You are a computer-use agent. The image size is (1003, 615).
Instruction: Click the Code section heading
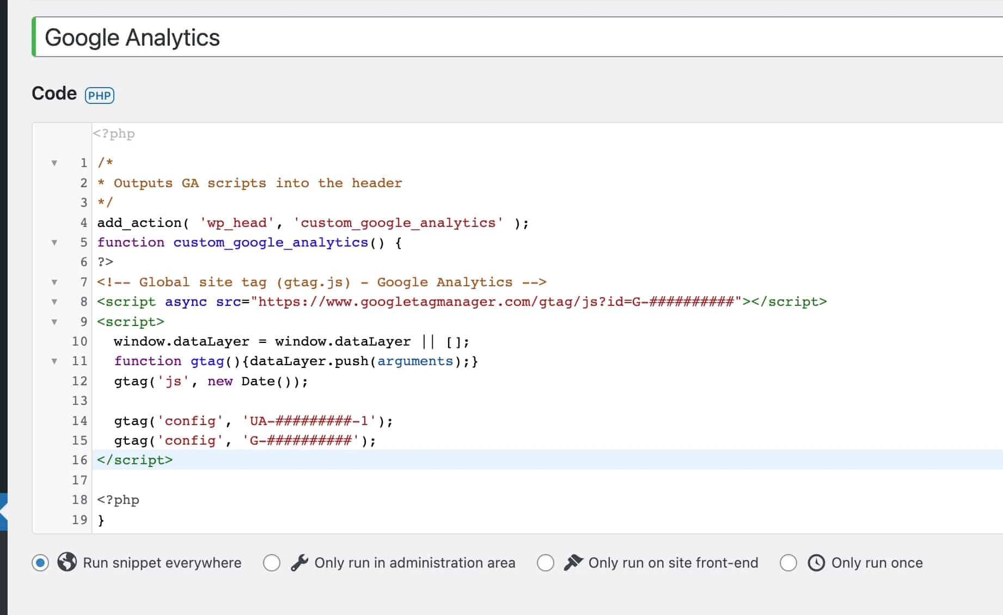(x=53, y=93)
